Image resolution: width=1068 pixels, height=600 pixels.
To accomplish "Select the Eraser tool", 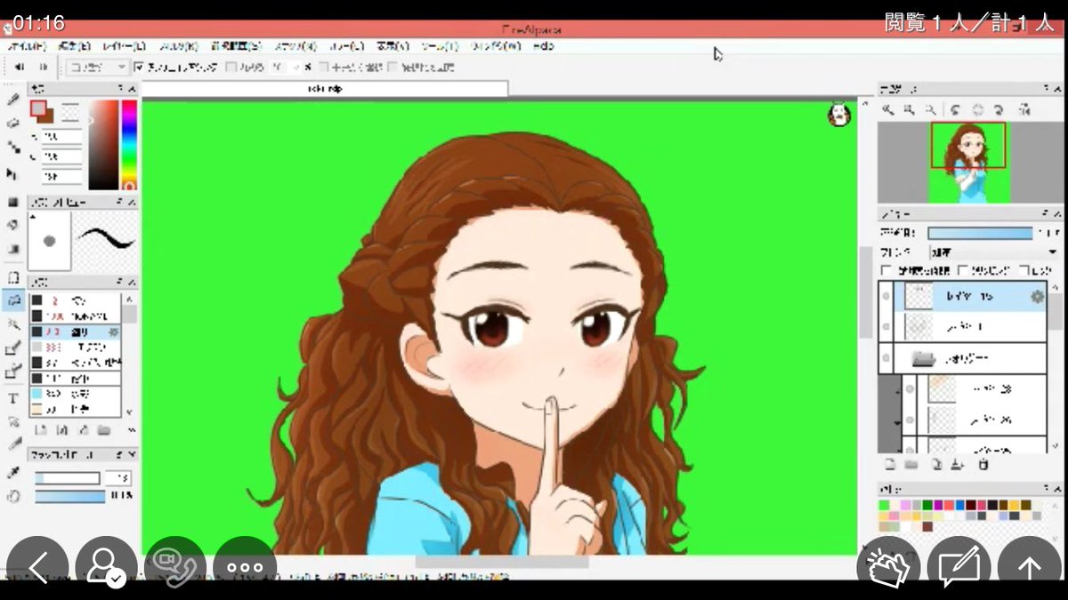I will pos(12,124).
